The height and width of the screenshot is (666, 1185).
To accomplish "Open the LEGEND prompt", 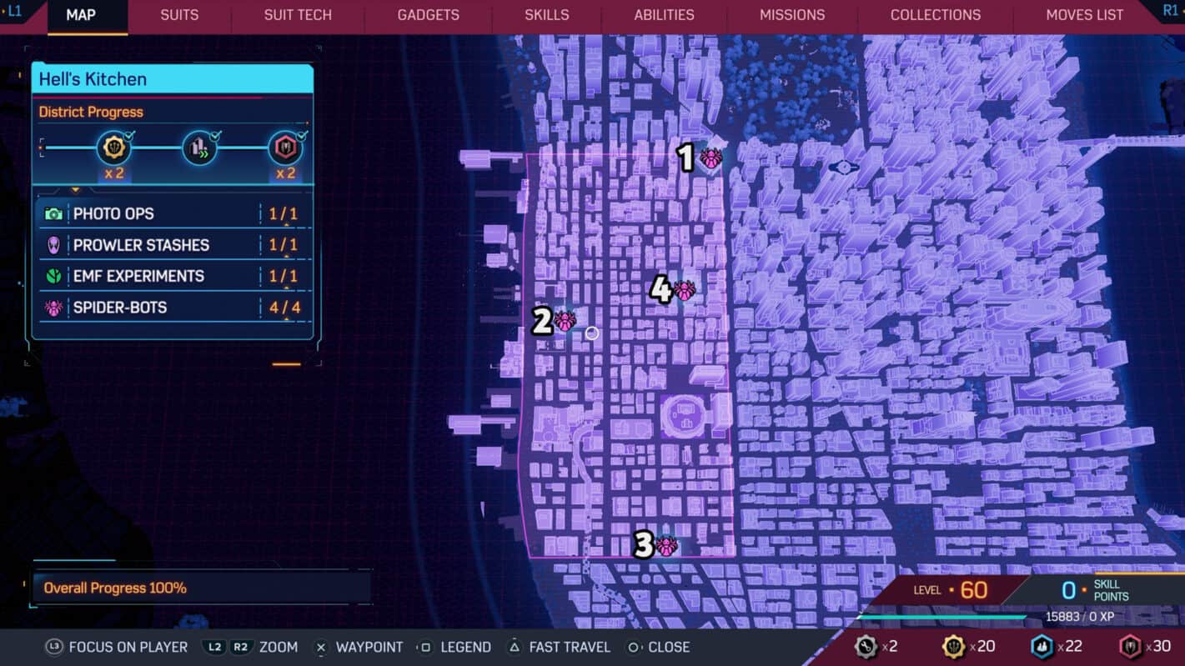I will 465,647.
